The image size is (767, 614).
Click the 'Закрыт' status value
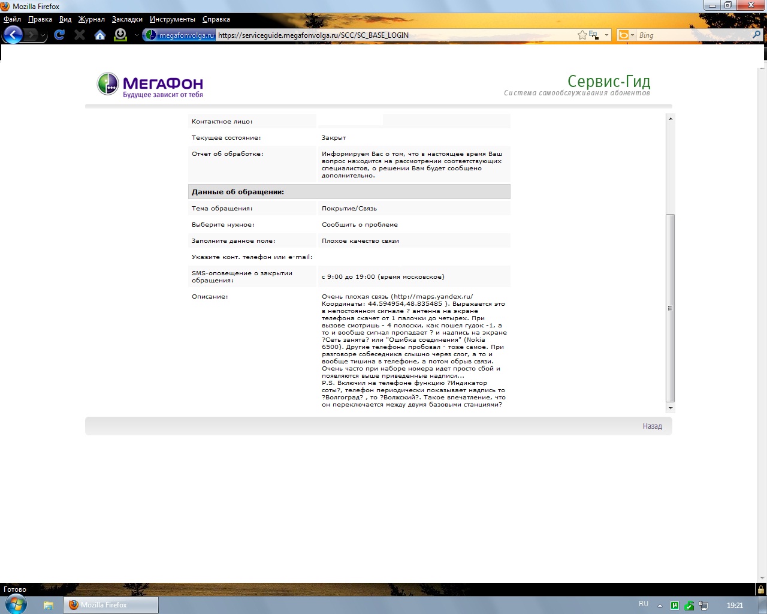tap(334, 138)
